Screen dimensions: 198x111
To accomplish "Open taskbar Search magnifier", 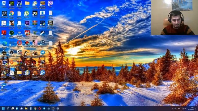I will [x=8, y=109].
